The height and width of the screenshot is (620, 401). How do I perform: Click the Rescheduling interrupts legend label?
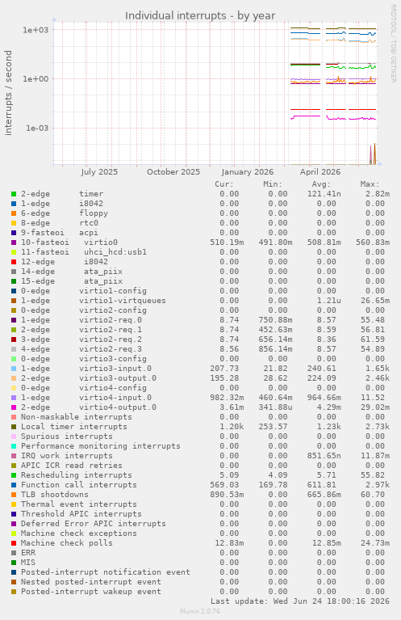(x=76, y=474)
